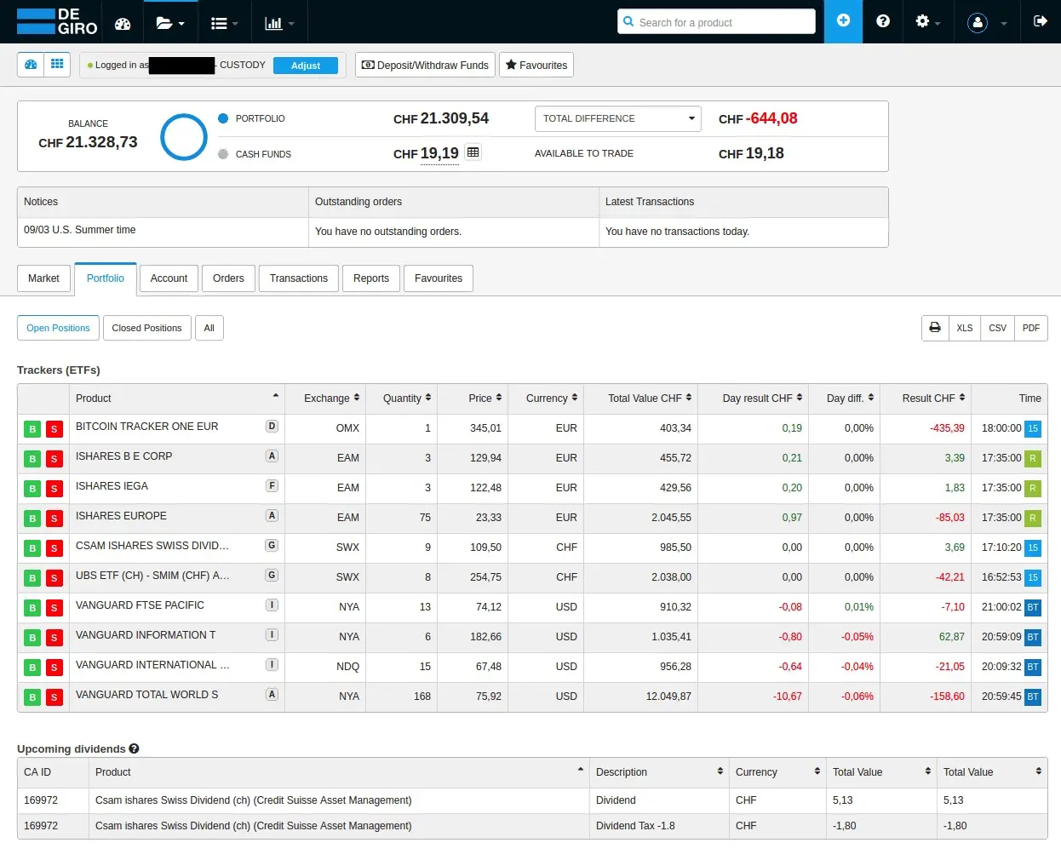The width and height of the screenshot is (1061, 860).
Task: Click the logout icon
Action: pyautogui.click(x=1040, y=21)
